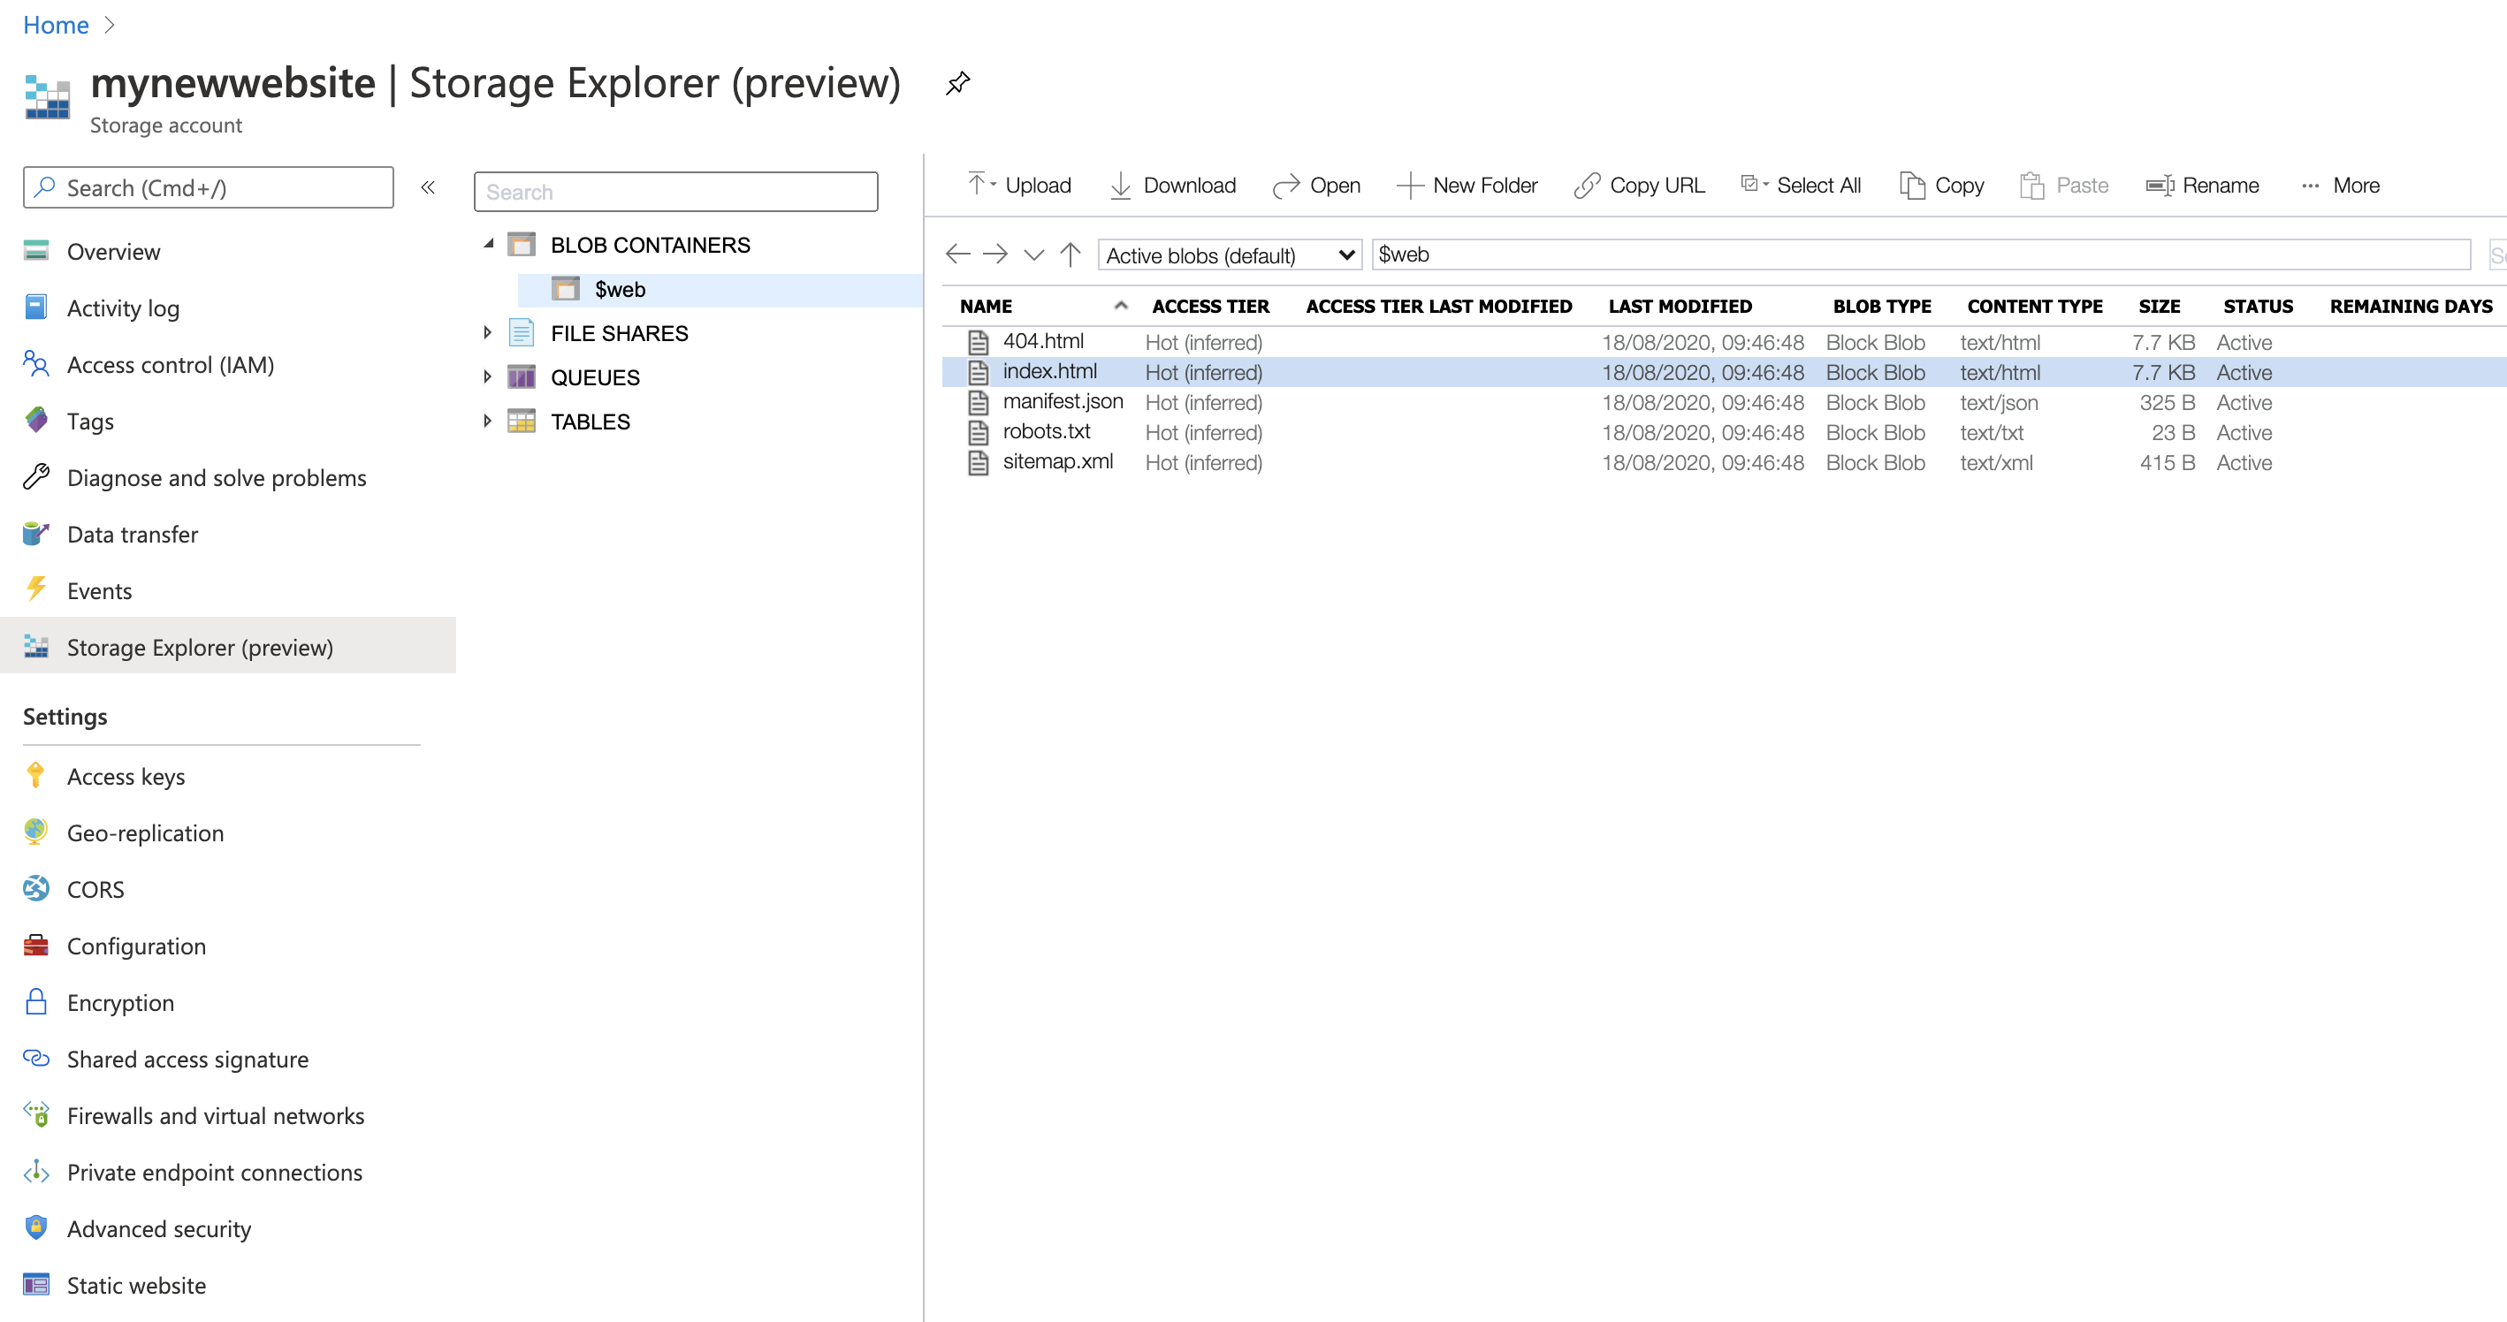Open the selected index.html blob
This screenshot has width=2507, height=1322.
[x=1317, y=185]
